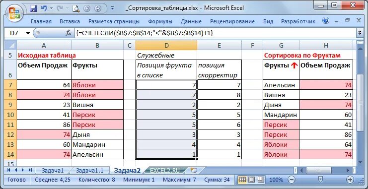Open the Вид ribbon tab
Viewport: 368px width, 189px height.
(x=268, y=21)
